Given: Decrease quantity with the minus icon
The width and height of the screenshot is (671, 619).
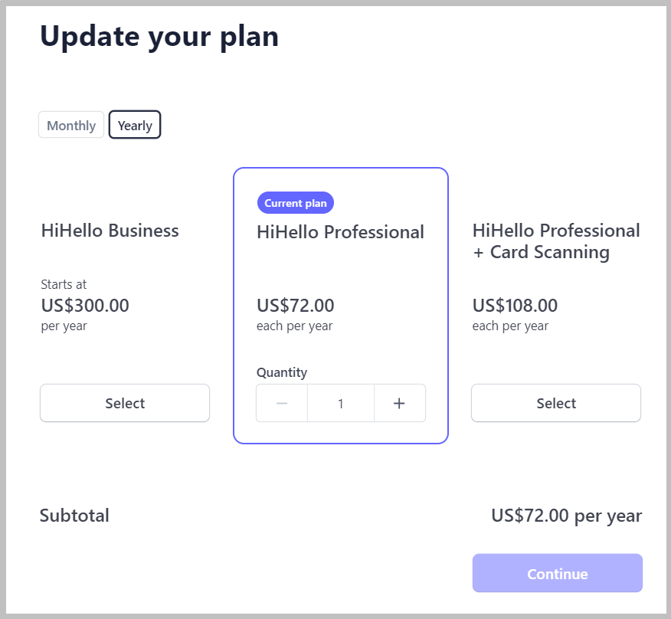Looking at the screenshot, I should pyautogui.click(x=282, y=403).
